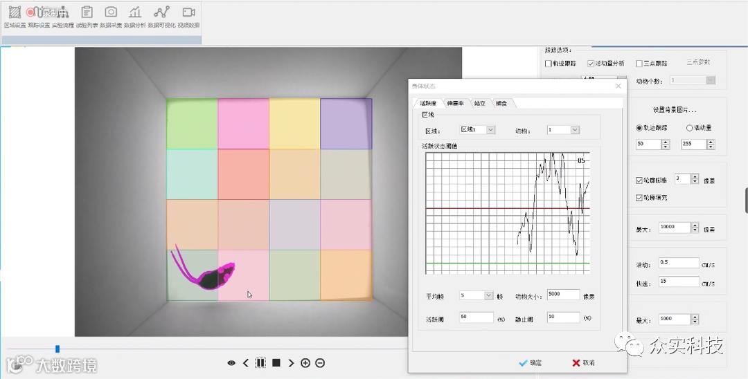Step to the previous frame with left chevron
Viewport: 748px width, 379px height.
246,363
